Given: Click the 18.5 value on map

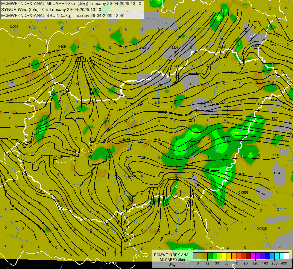Looking at the screenshot, I should point(276,155).
